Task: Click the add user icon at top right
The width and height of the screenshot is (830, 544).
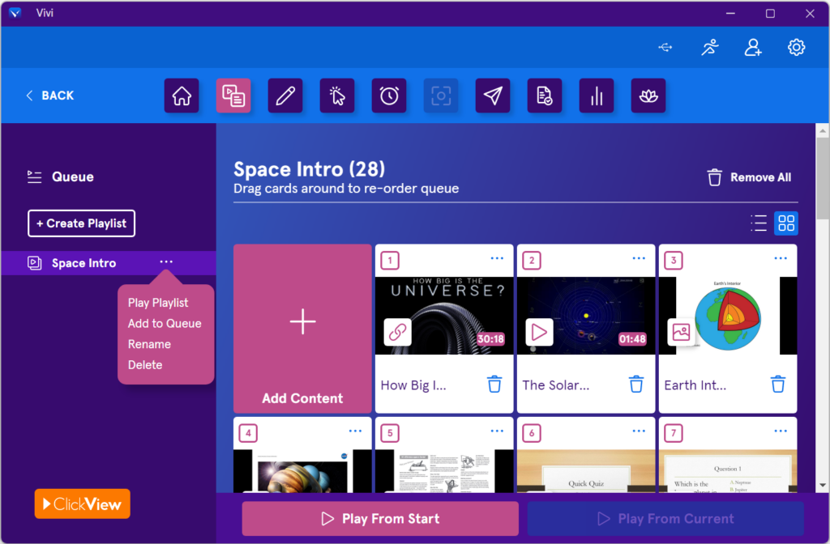Action: pos(753,48)
